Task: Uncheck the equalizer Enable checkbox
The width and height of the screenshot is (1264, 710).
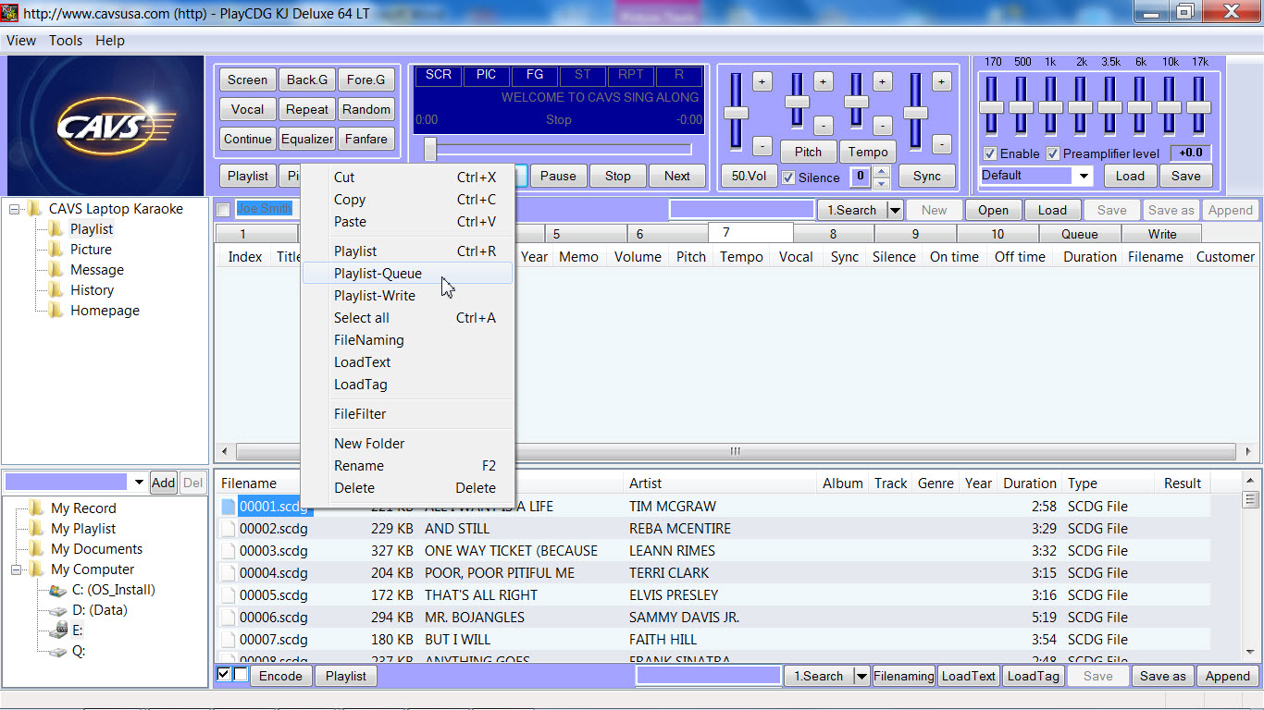Action: (x=990, y=153)
